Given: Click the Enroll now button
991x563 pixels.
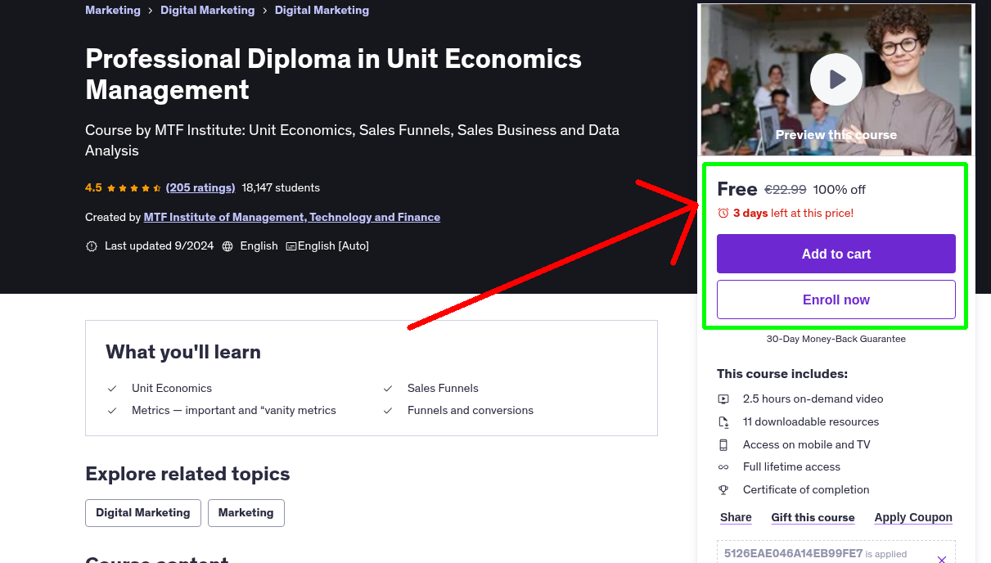Looking at the screenshot, I should click(x=836, y=300).
